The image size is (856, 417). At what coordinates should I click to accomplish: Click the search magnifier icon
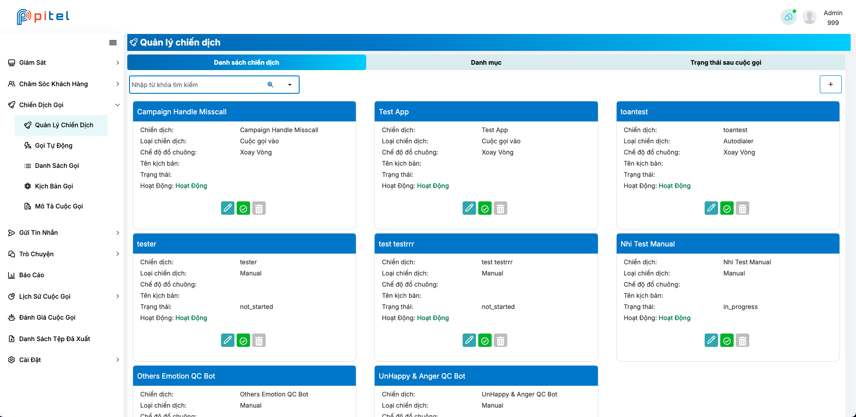coord(270,85)
